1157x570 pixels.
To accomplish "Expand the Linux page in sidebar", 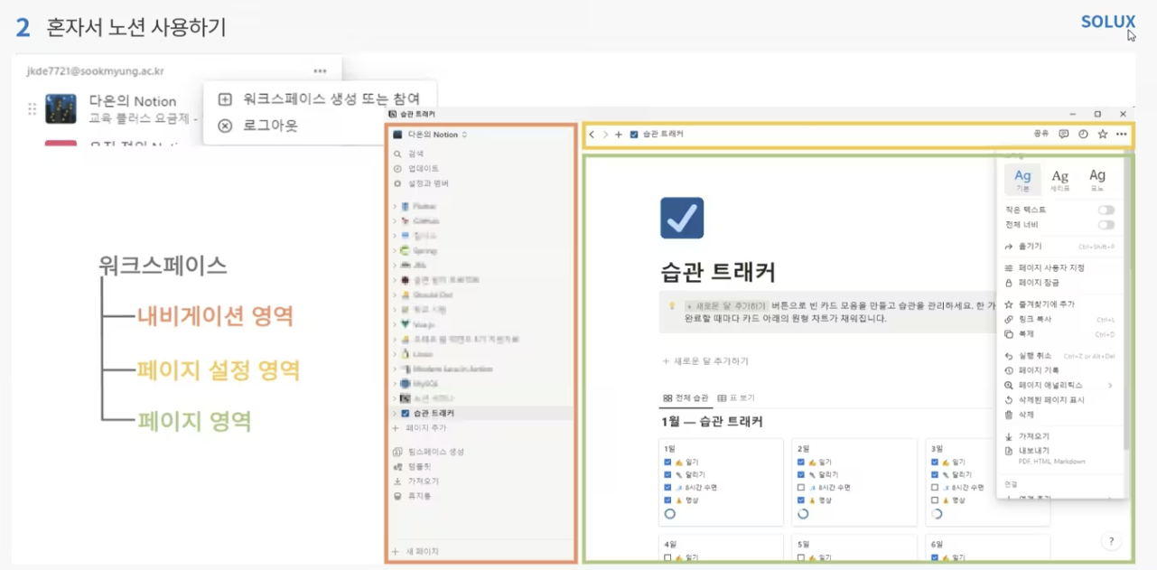I will coord(395,354).
